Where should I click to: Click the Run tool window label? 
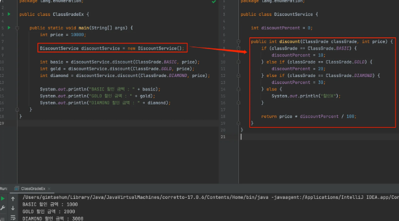[x=4, y=189]
